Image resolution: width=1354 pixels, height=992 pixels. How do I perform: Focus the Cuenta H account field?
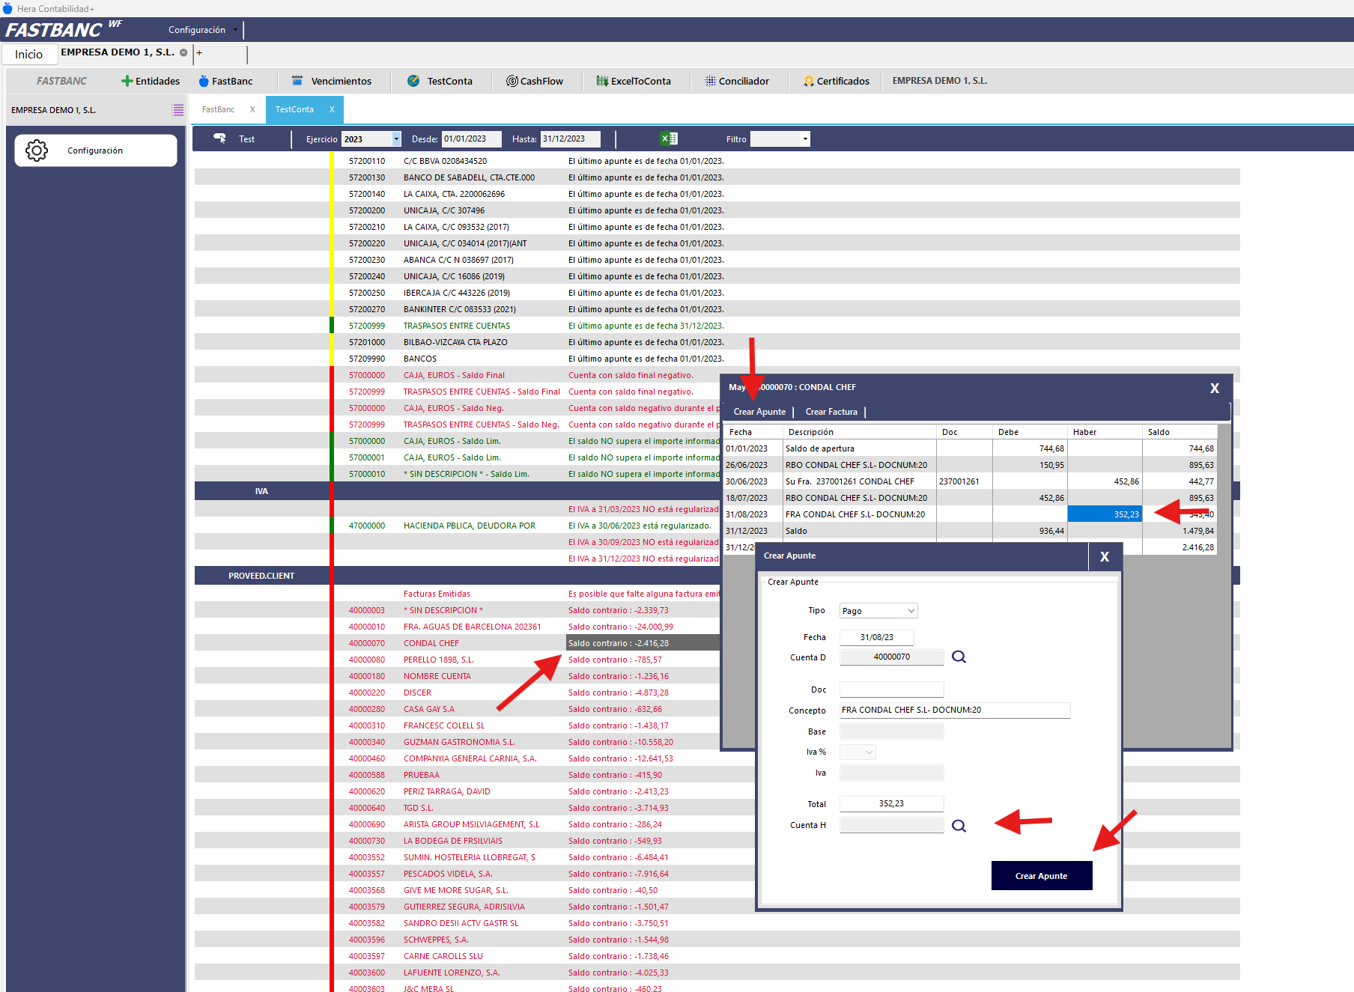click(892, 825)
